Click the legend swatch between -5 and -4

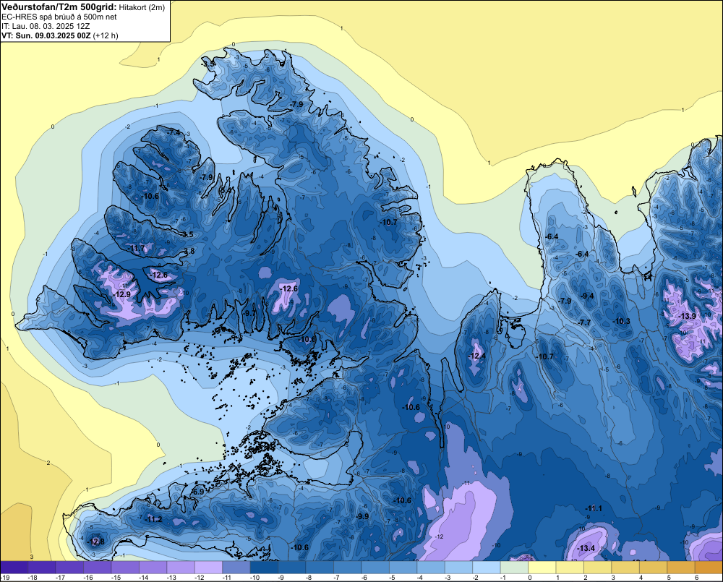click(x=403, y=568)
